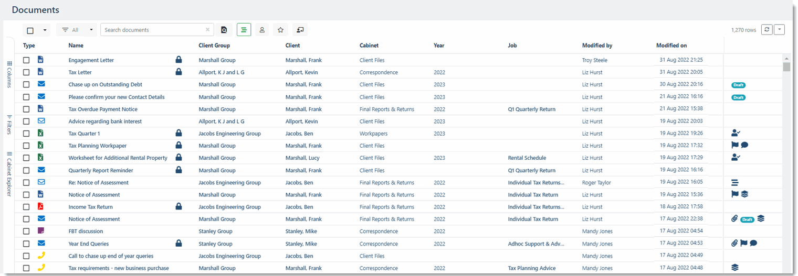Click Roger Taylor in Modified by column
798x276 pixels.
coord(597,182)
